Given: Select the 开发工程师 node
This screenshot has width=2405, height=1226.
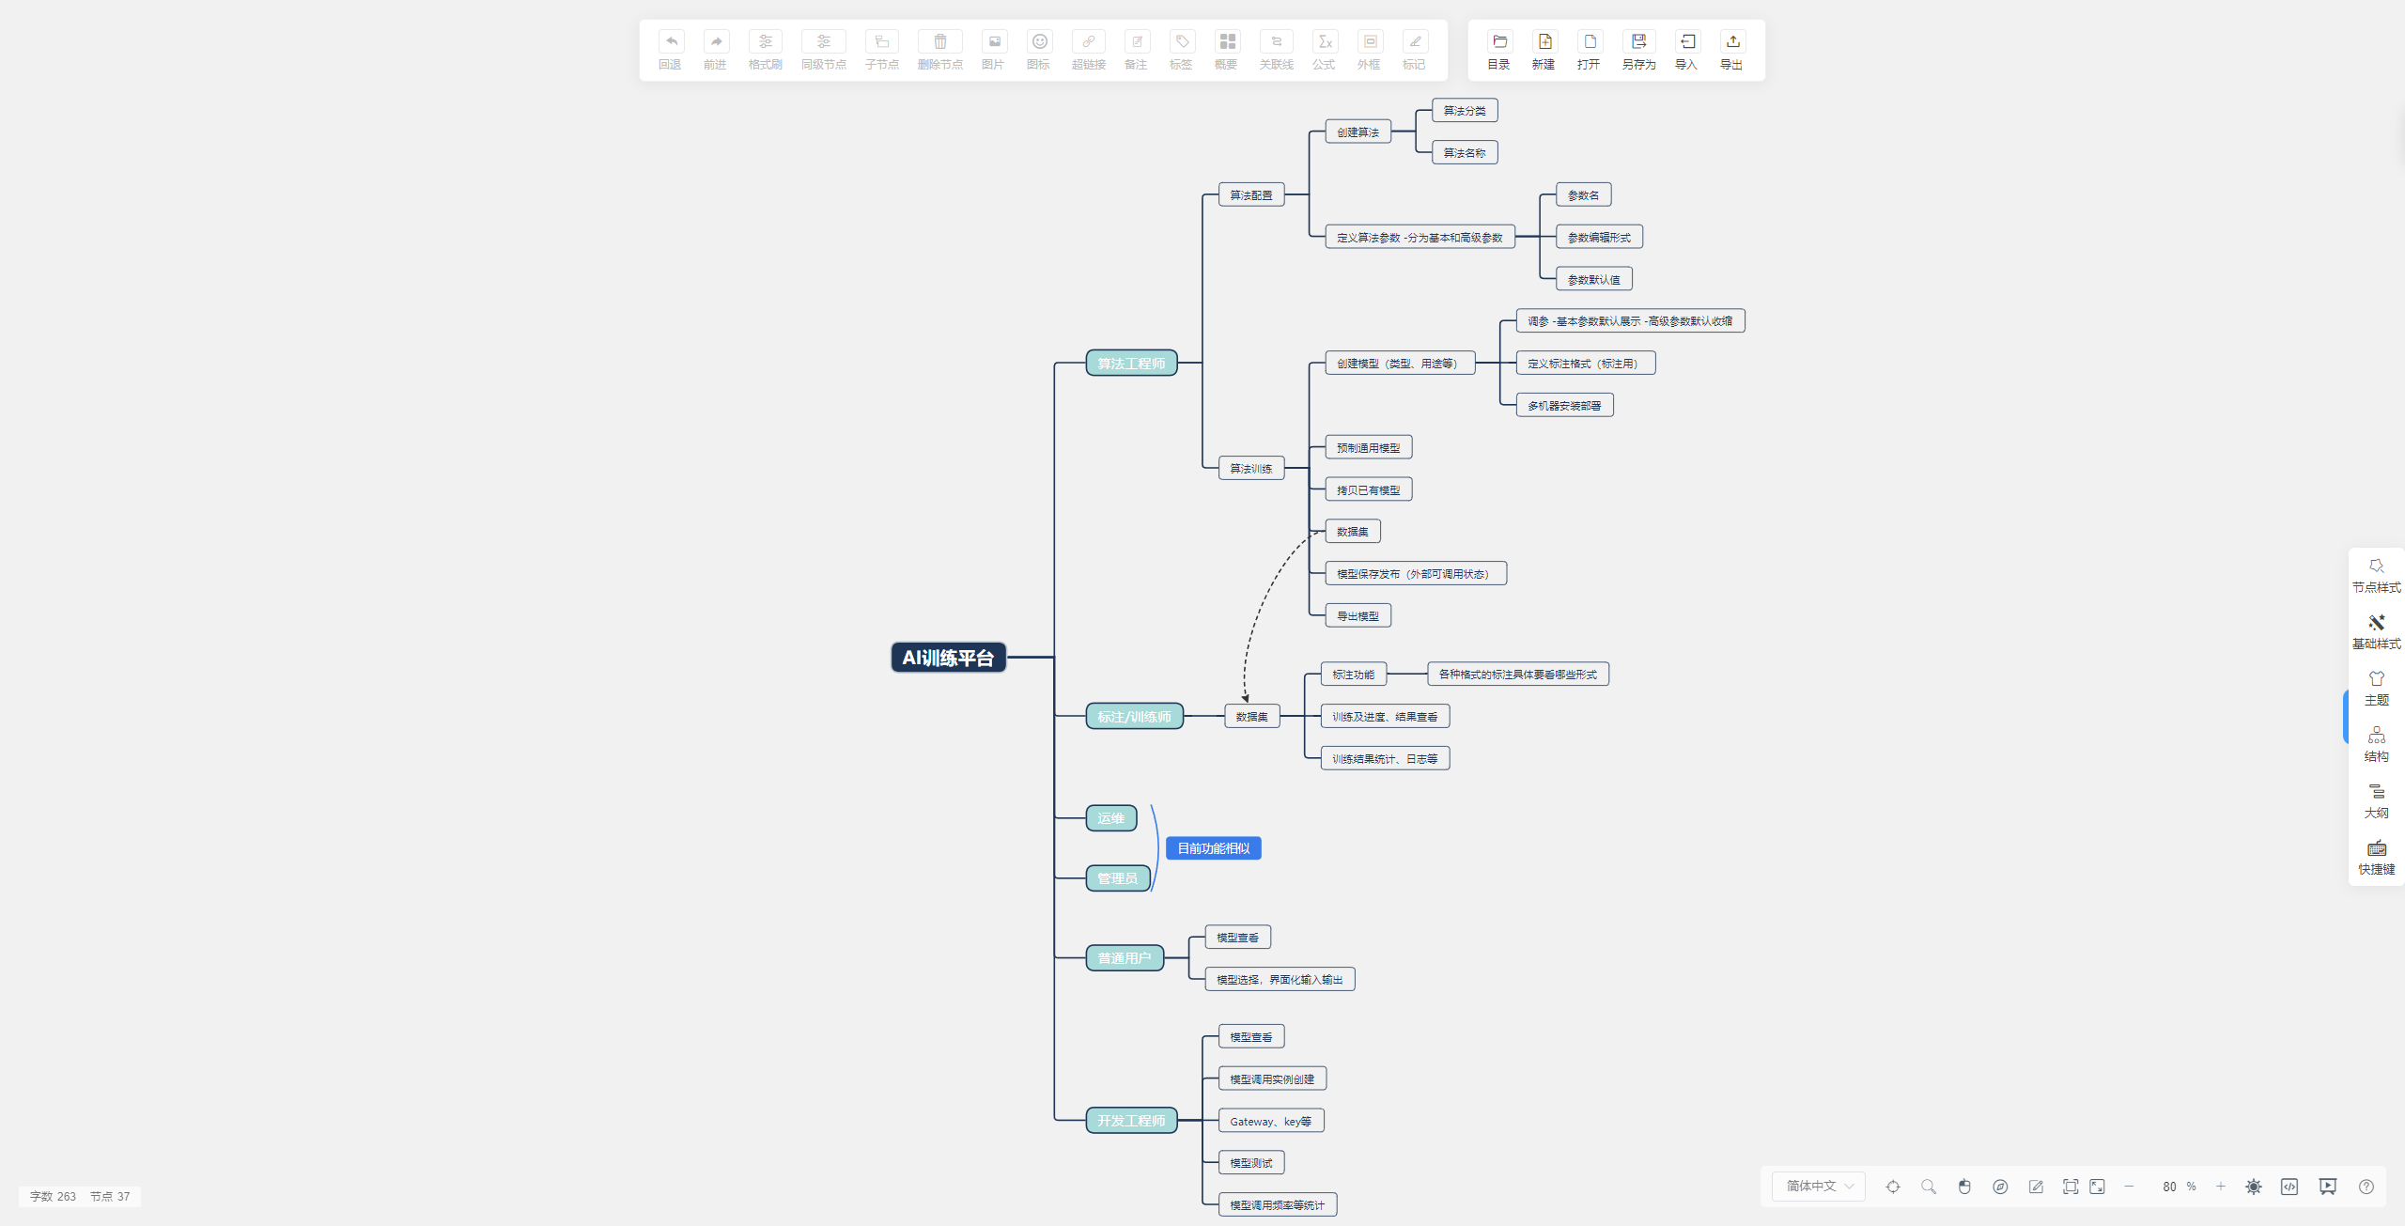Looking at the screenshot, I should pyautogui.click(x=1131, y=1120).
